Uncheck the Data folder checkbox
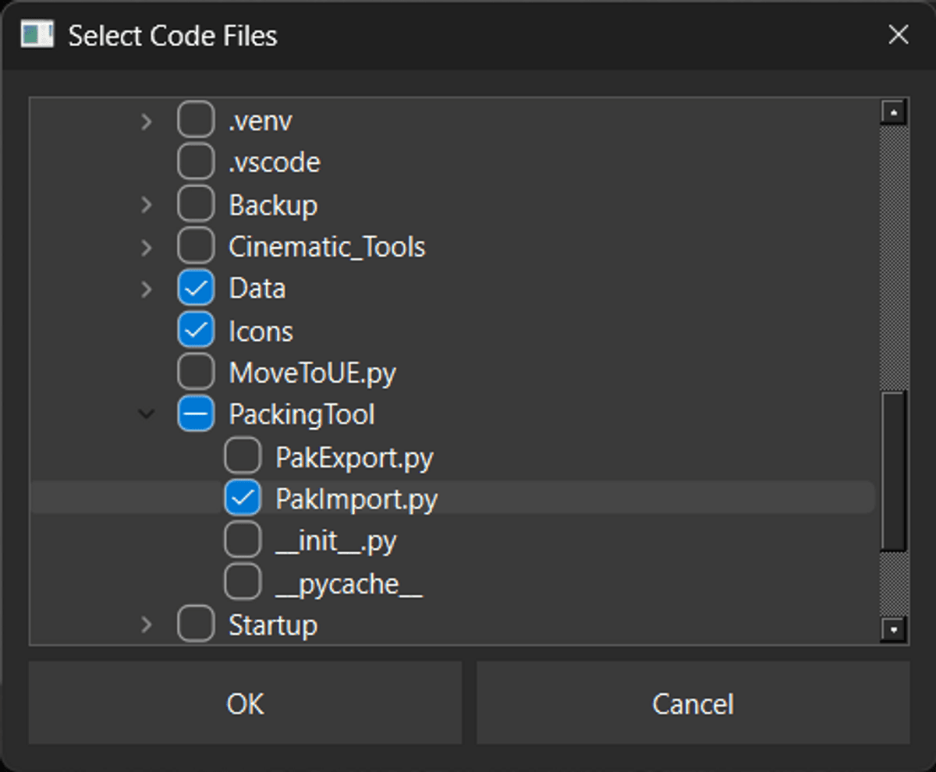936x772 pixels. coord(196,289)
